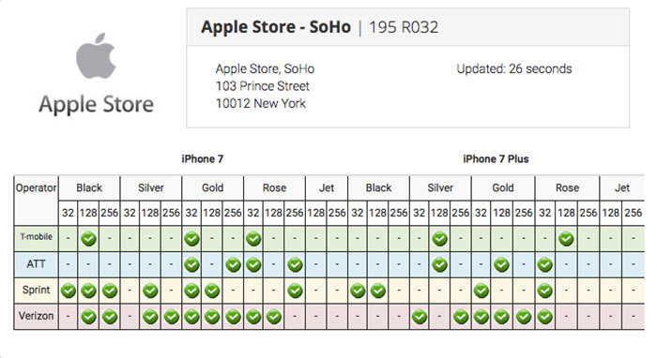Image resolution: width=657 pixels, height=358 pixels.
Task: Click the iPhone 7 section heading
Action: (203, 159)
